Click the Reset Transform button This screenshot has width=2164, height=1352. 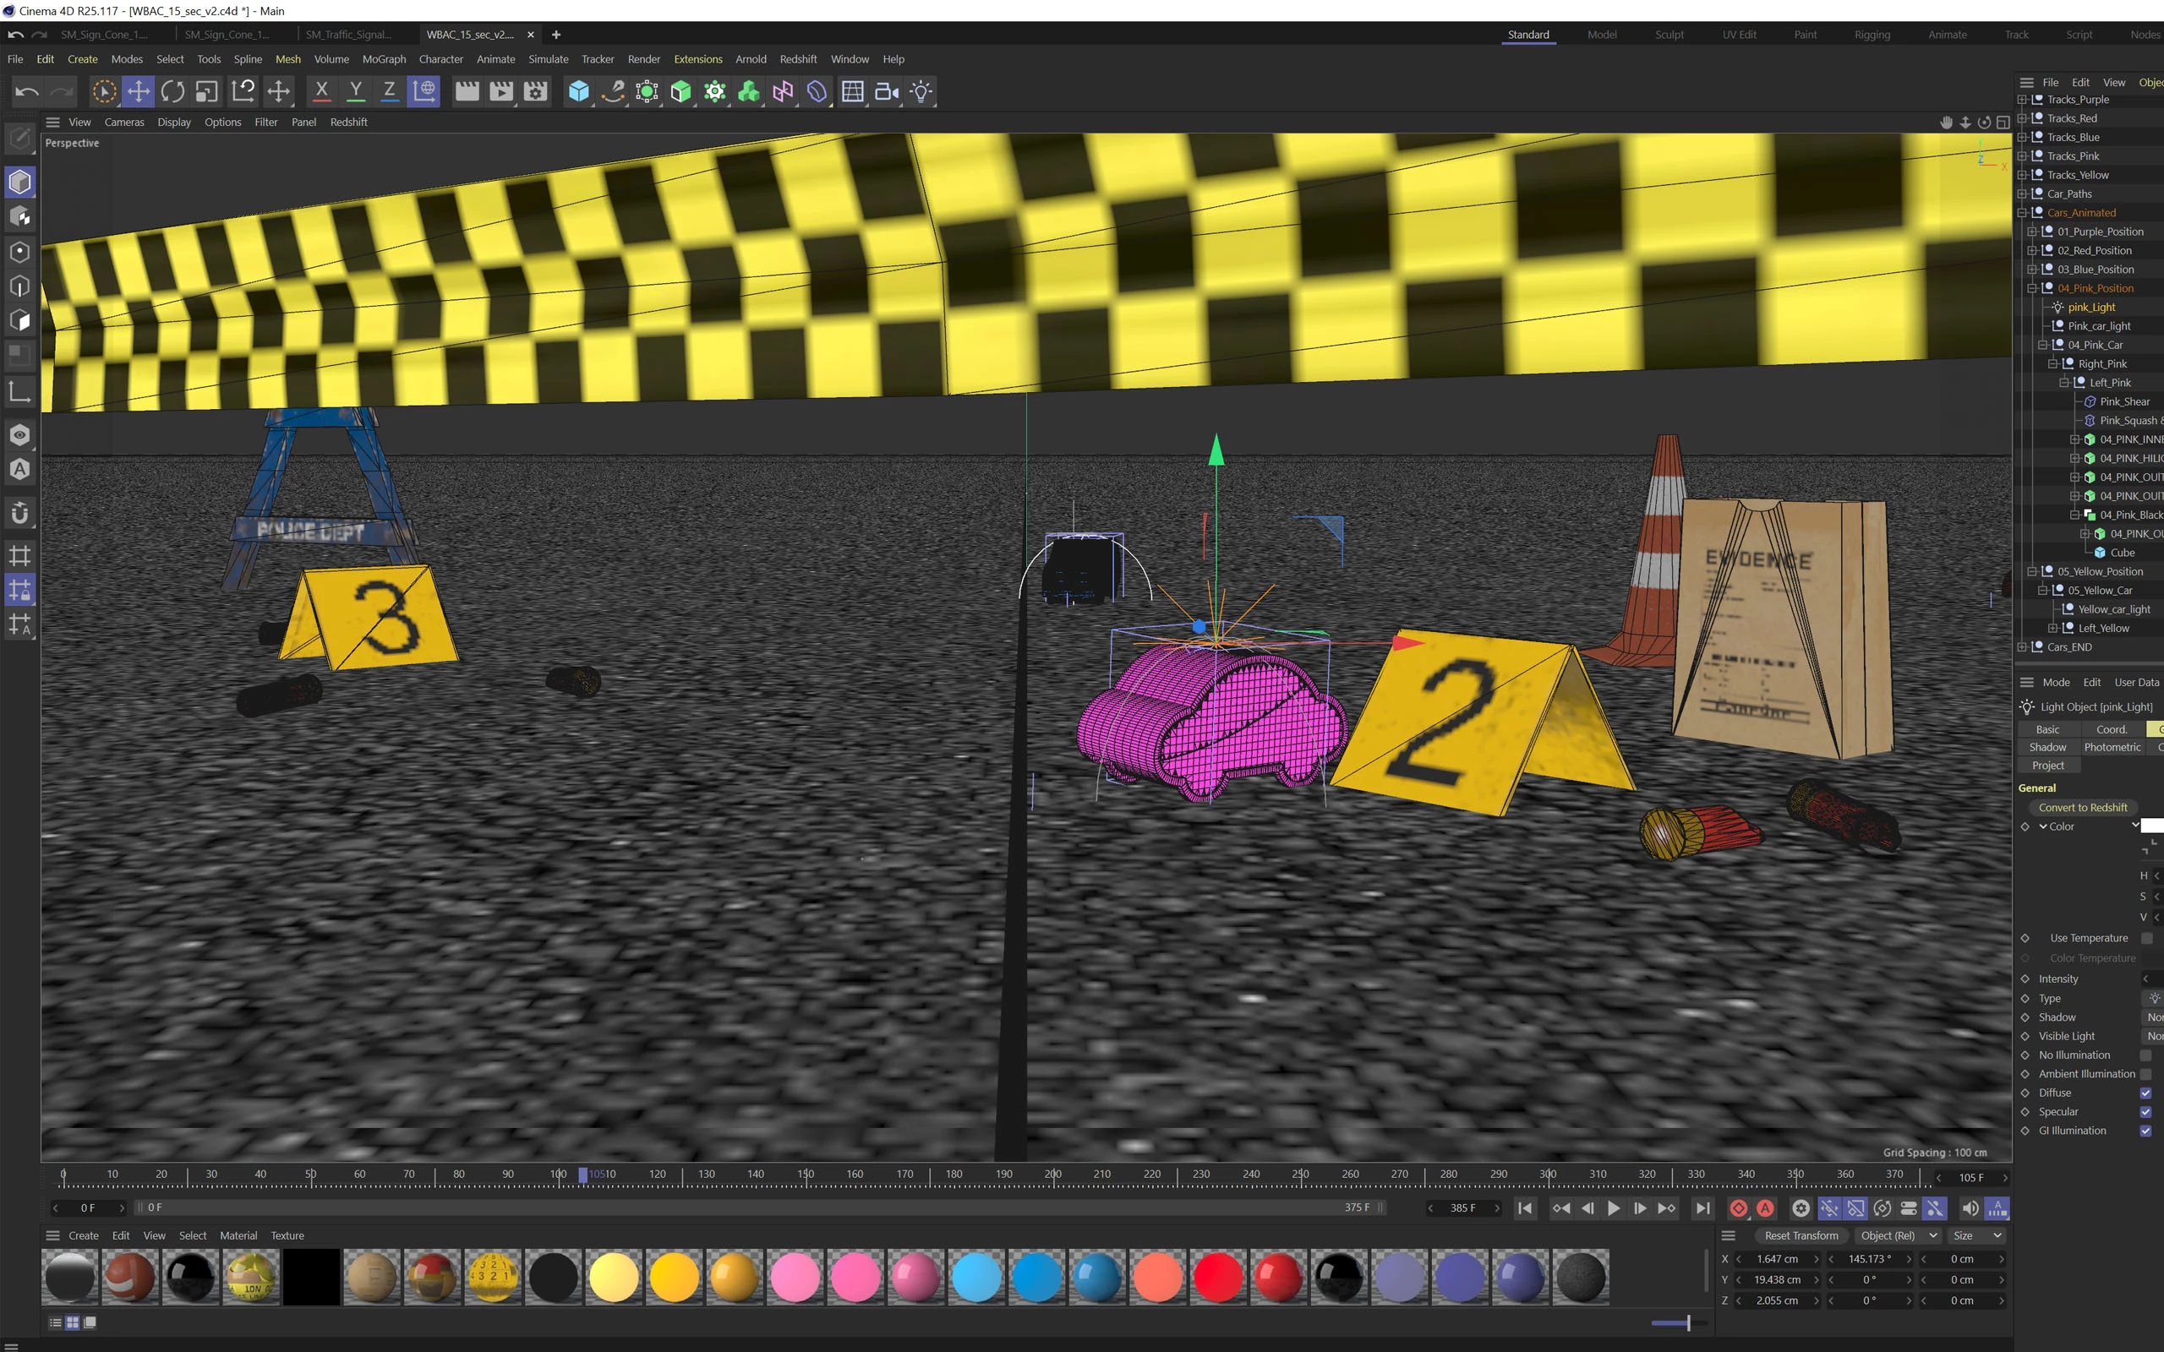coord(1801,1235)
